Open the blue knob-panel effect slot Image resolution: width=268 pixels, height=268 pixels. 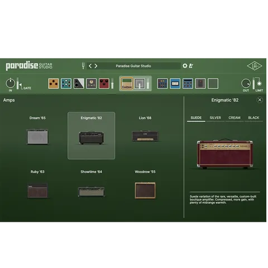(188, 83)
